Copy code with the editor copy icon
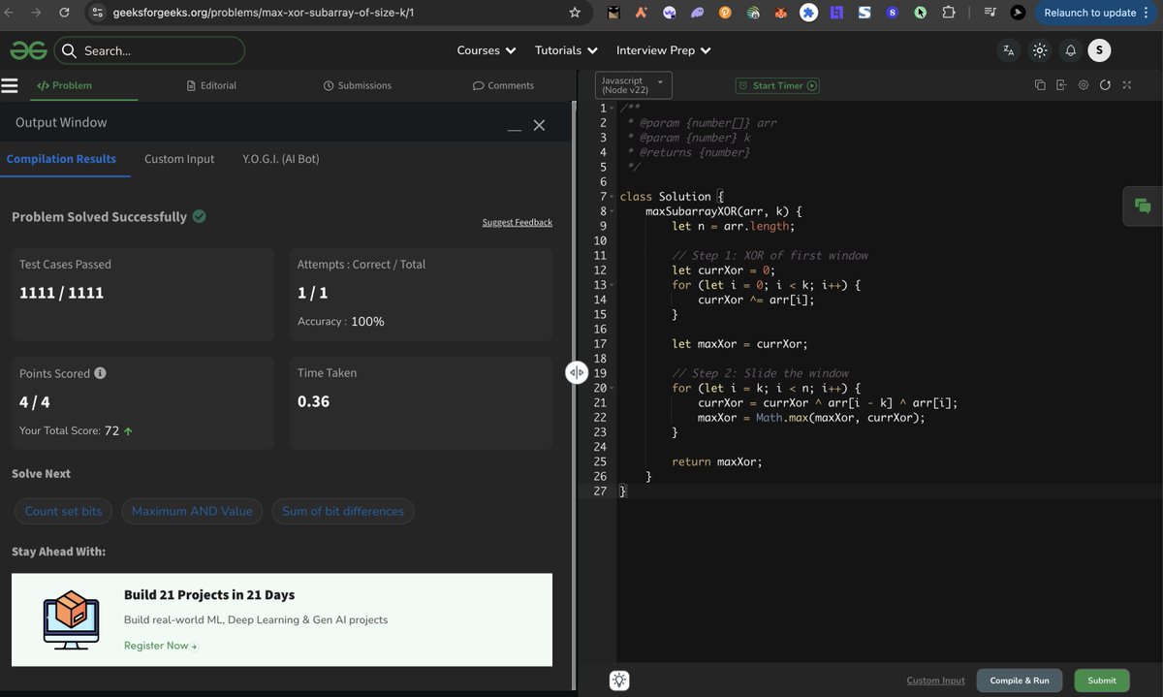1163x697 pixels. click(x=1040, y=85)
